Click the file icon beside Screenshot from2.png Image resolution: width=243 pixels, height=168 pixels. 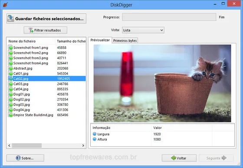tap(10, 53)
